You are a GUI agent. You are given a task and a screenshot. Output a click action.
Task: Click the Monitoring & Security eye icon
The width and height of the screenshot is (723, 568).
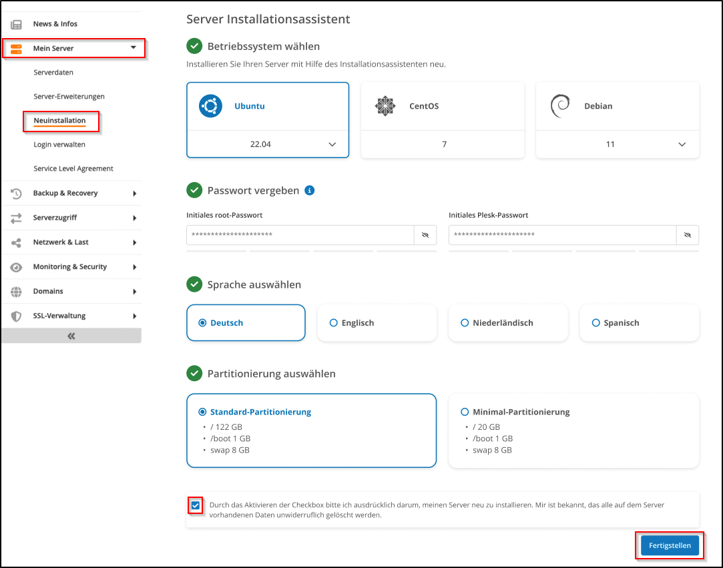(16, 267)
